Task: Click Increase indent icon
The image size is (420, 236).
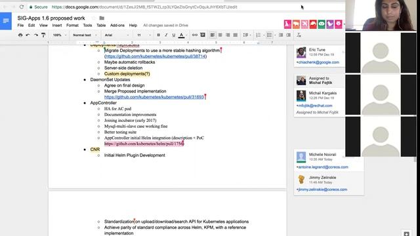Action: 289,35
